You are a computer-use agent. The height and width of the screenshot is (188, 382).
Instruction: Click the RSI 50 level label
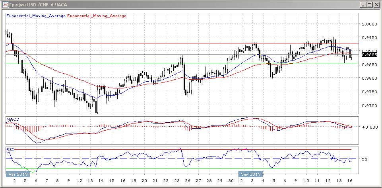[x=365, y=159]
